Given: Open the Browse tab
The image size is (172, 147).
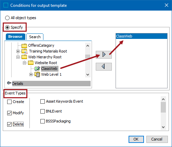Looking at the screenshot, I should [x=15, y=36].
